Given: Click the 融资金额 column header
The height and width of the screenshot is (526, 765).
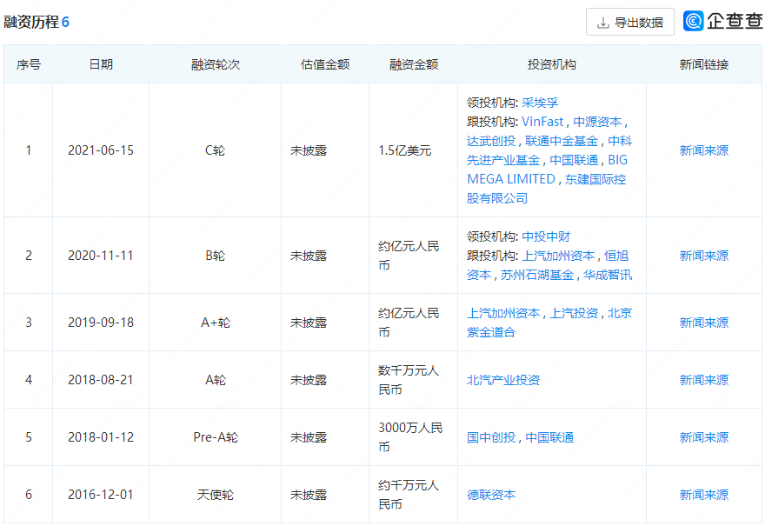Looking at the screenshot, I should point(413,64).
